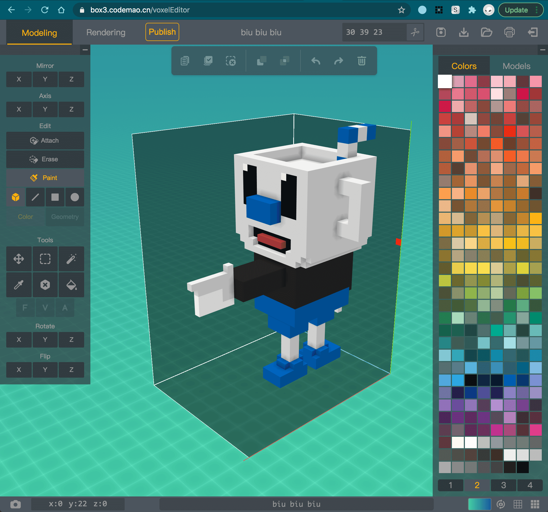Click the download model icon
548x512 pixels.
pos(464,32)
